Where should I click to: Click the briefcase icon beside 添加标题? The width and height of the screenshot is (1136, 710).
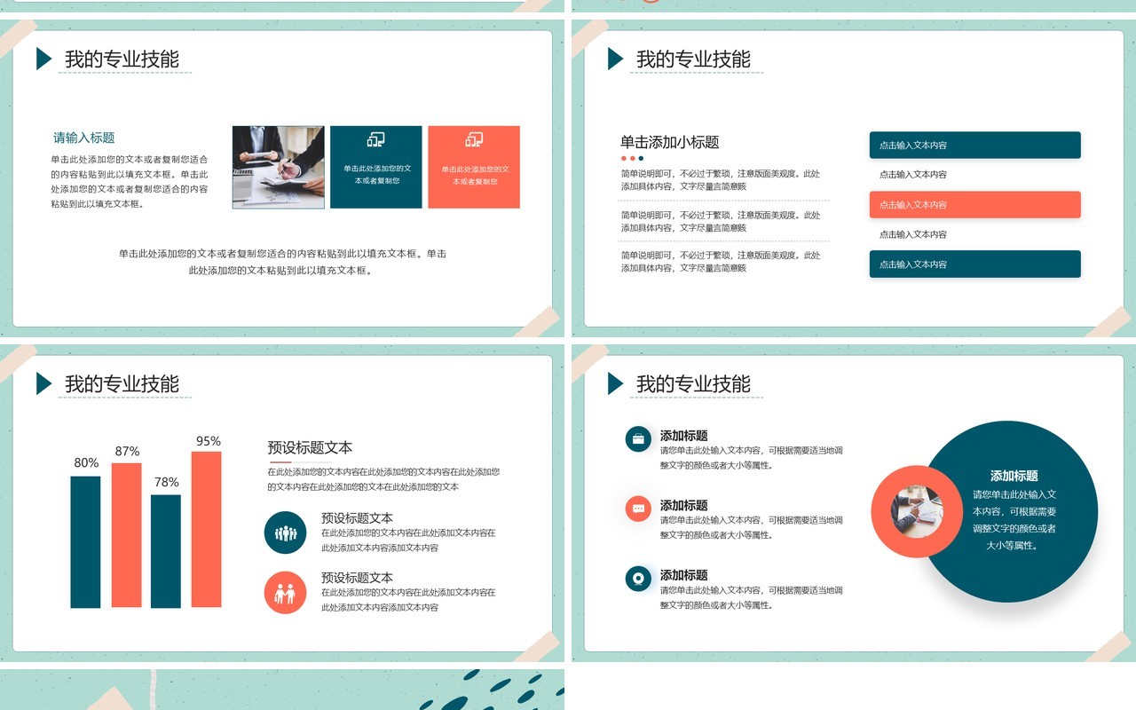pyautogui.click(x=638, y=439)
